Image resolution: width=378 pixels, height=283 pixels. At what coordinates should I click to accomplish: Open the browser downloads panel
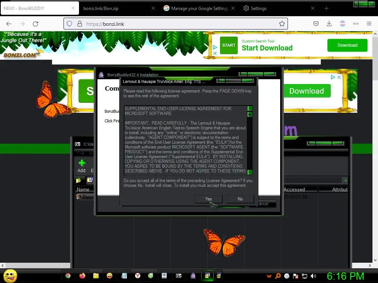click(x=329, y=24)
